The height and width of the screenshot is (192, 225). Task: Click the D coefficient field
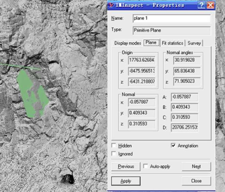pyautogui.click(x=185, y=127)
